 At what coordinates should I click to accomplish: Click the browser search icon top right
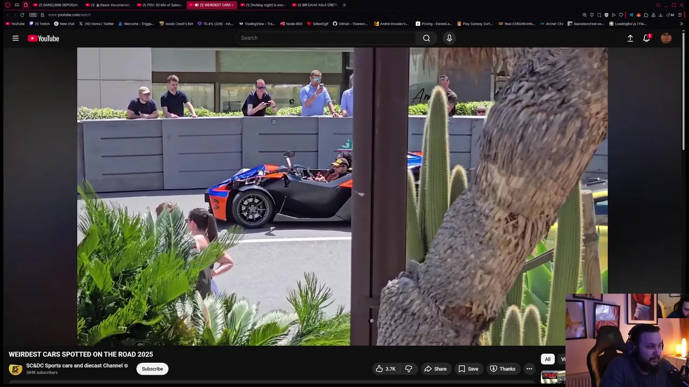coord(658,5)
